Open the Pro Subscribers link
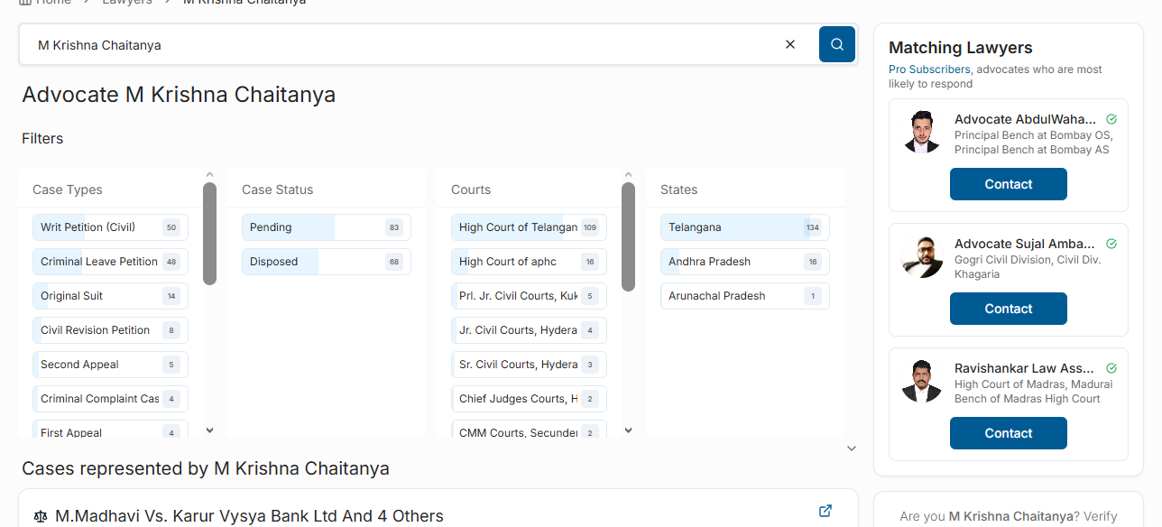Viewport: 1162px width, 527px height. point(929,69)
